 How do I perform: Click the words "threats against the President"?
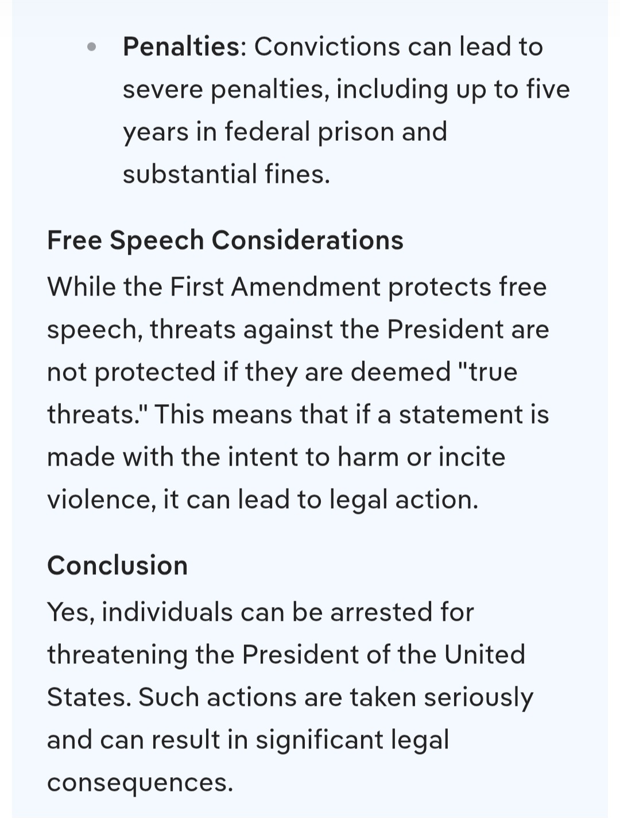327,329
